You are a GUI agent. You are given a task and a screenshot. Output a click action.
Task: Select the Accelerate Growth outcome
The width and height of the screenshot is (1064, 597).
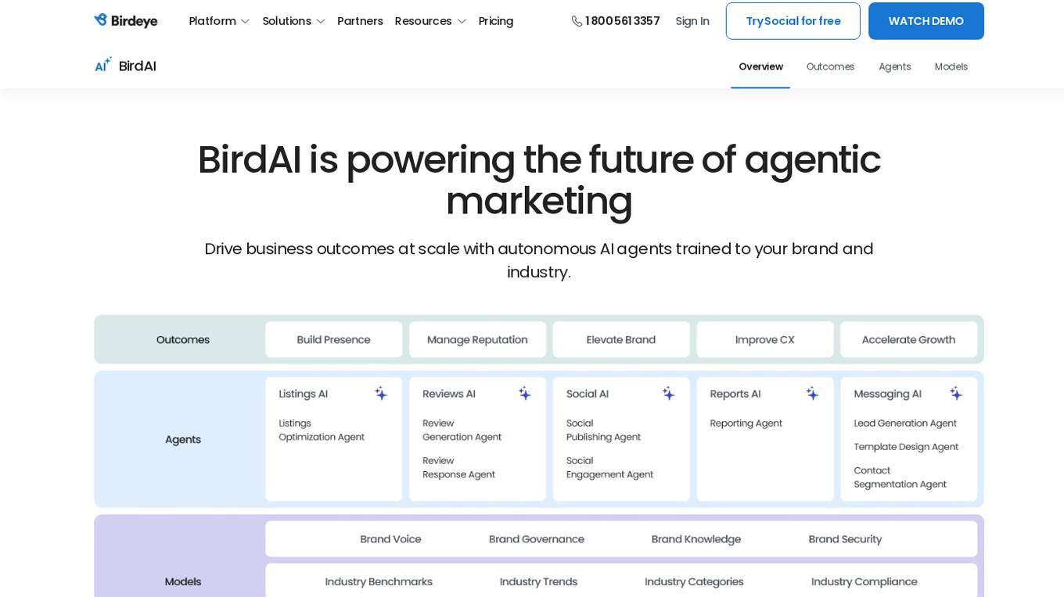[x=909, y=340]
